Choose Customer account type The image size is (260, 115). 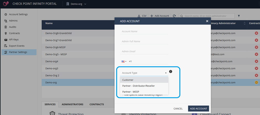[144, 80]
